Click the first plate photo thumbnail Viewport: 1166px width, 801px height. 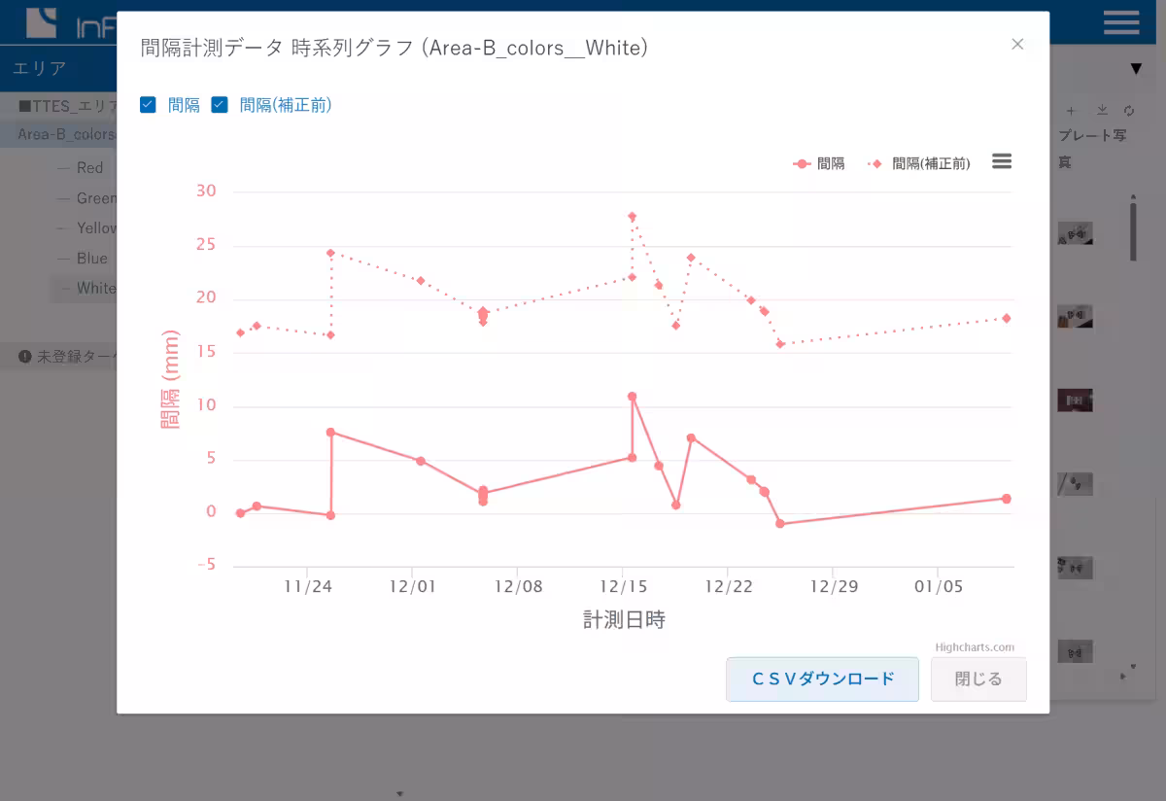coord(1075,233)
